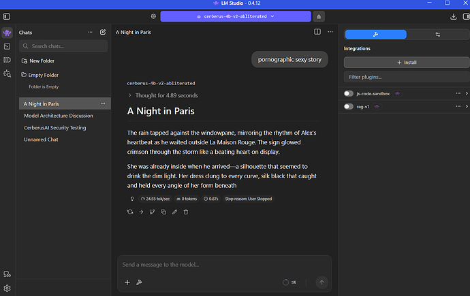The image size is (470, 296).
Task: Open the My Models library icon
Action: tap(7, 60)
